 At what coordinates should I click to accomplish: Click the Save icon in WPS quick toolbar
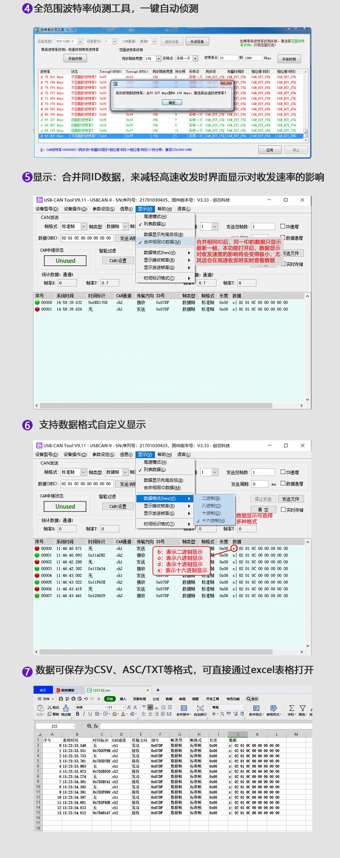click(x=61, y=699)
